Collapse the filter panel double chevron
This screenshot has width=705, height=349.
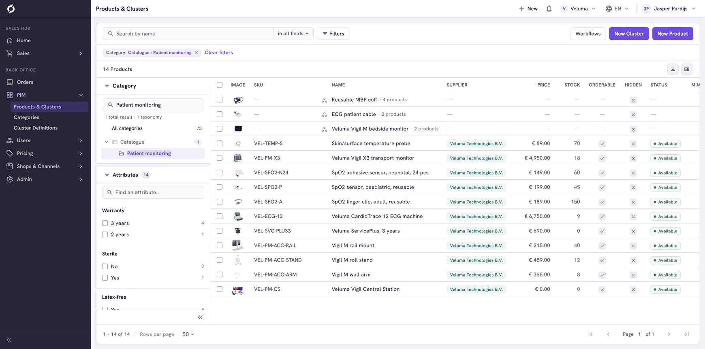pos(200,317)
